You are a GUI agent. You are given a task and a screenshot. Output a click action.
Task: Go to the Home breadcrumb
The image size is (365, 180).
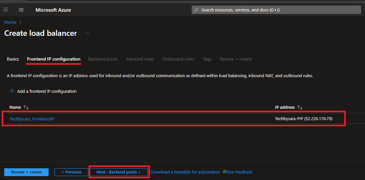(x=10, y=22)
